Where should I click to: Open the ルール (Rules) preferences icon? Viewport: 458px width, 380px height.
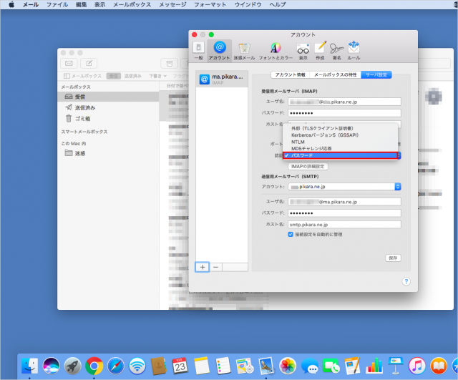coord(354,49)
